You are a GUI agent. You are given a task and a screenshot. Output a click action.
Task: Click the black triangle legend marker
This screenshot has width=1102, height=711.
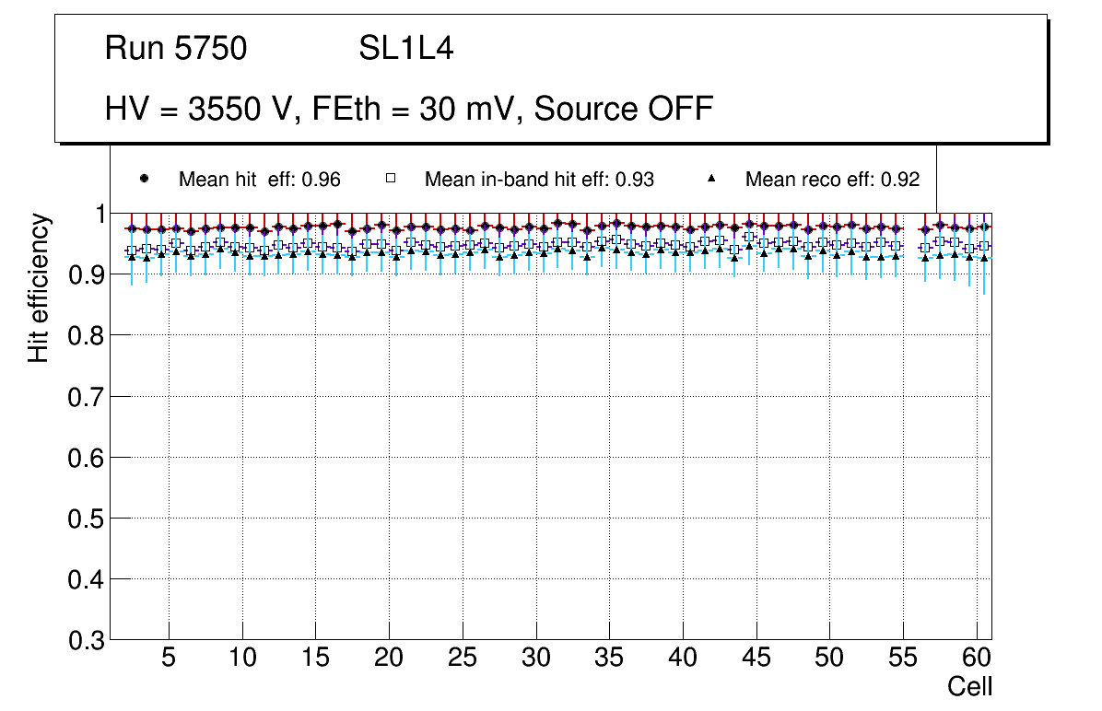[710, 179]
